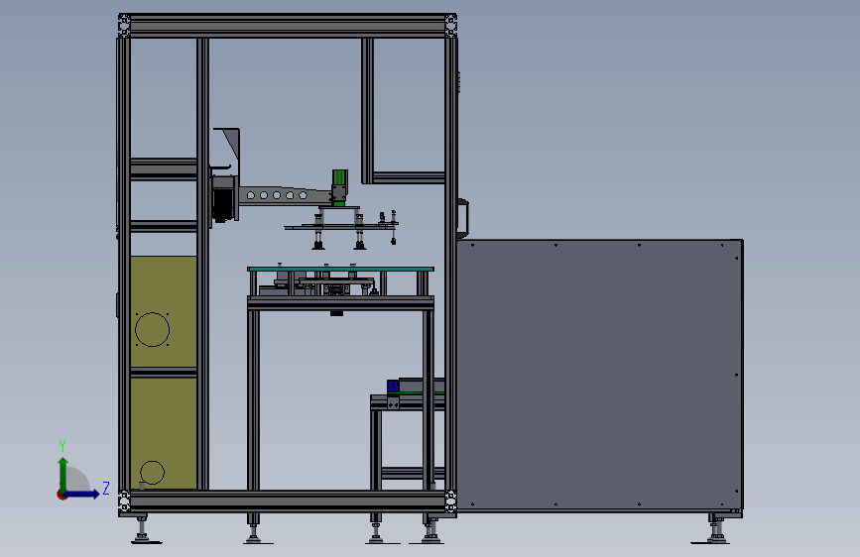Select the perforated swing arm with five holes
This screenshot has height=557, width=860.
(x=285, y=195)
